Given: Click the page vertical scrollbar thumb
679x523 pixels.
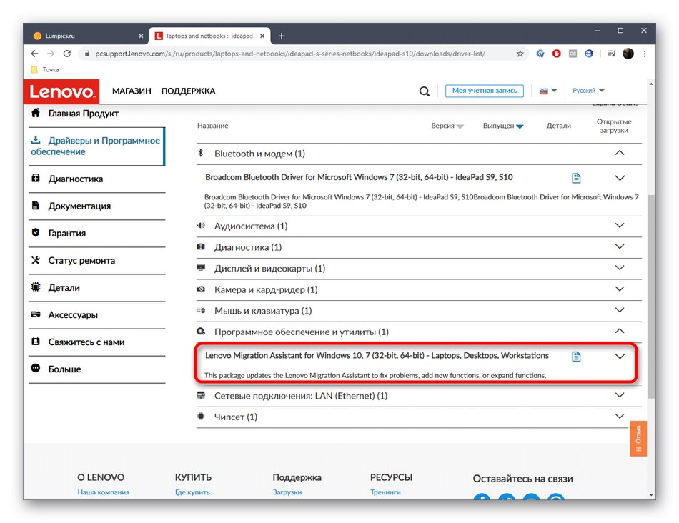Looking at the screenshot, I should click(651, 297).
